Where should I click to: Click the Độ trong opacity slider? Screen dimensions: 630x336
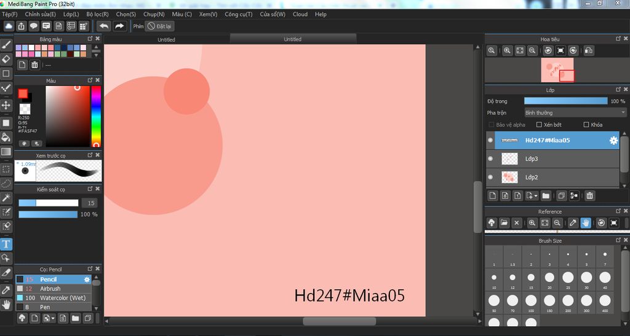566,101
